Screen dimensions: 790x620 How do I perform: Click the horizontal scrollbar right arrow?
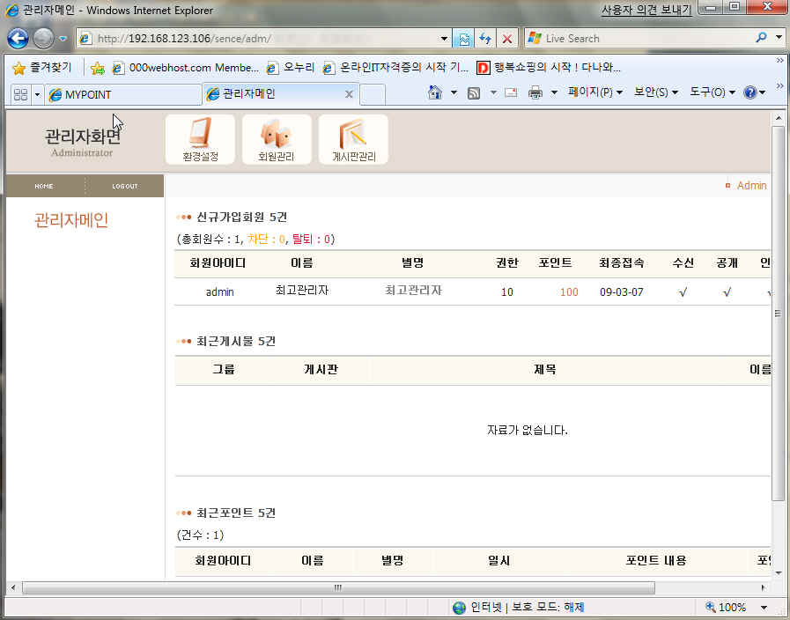pos(764,587)
